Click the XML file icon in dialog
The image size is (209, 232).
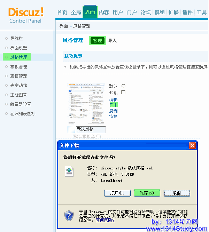69,171
